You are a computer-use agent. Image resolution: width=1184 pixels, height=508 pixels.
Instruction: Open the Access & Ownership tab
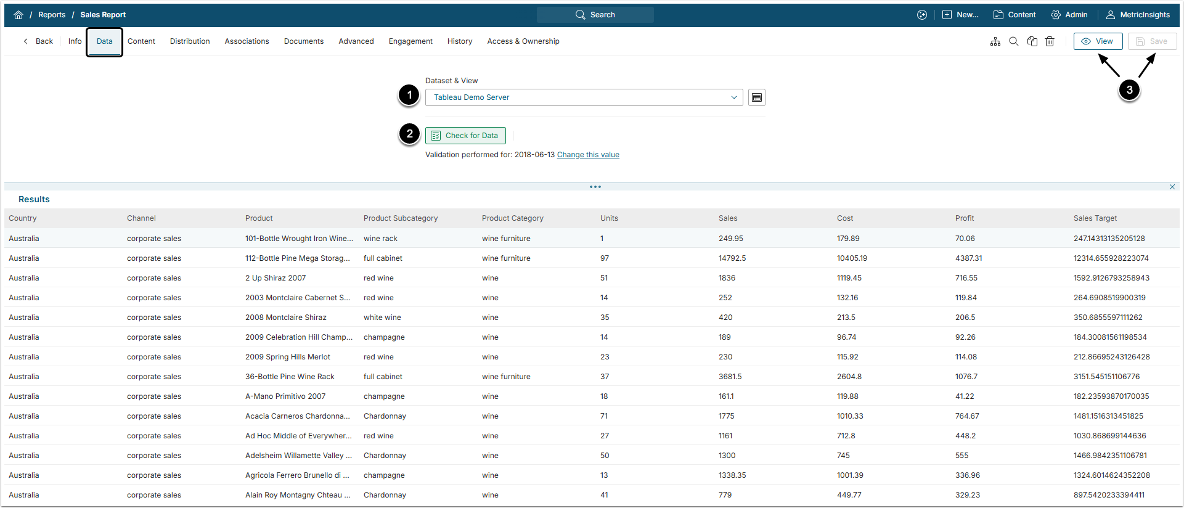point(523,41)
